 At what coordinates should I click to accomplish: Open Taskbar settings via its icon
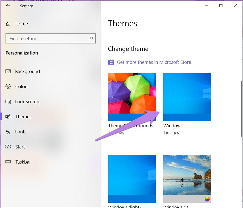[8, 162]
